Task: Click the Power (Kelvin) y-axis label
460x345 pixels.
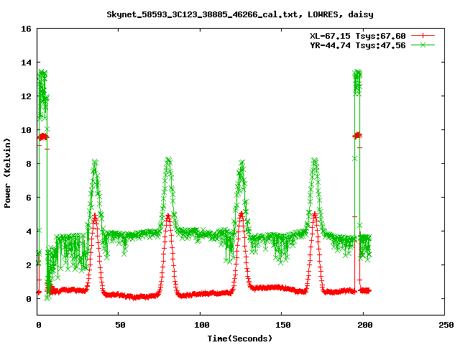Action: point(7,173)
